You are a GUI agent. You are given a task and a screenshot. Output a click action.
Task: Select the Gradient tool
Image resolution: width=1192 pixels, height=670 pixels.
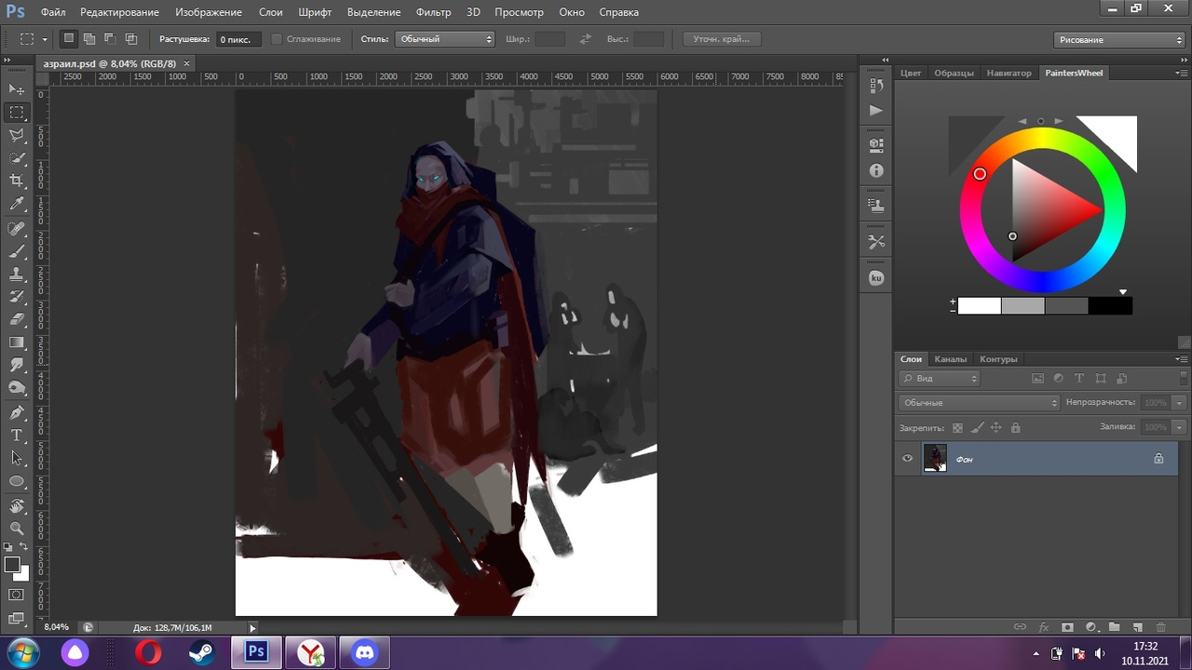(x=17, y=342)
